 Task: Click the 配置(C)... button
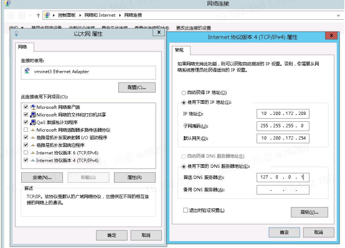click(x=137, y=88)
